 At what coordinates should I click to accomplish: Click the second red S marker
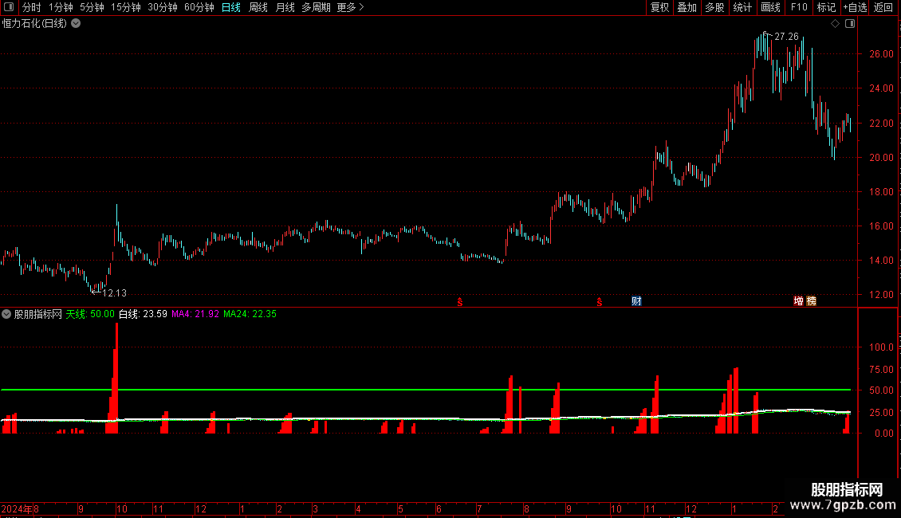click(x=600, y=302)
